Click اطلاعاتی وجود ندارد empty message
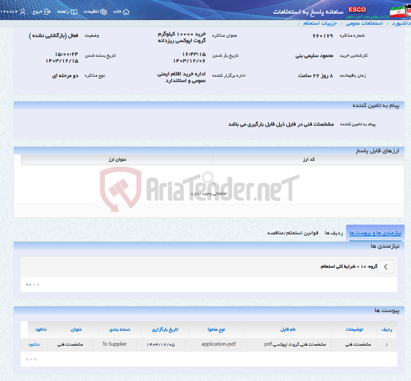The image size is (411, 381). (209, 193)
